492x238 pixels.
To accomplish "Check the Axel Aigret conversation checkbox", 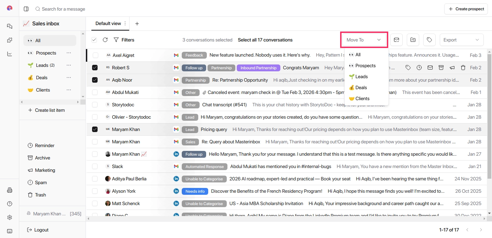I will point(95,55).
